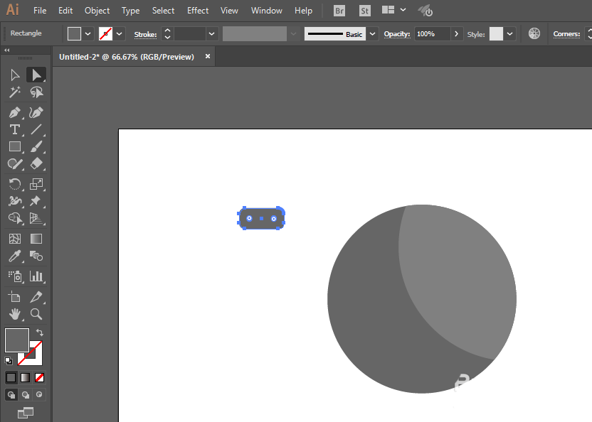Set the paint mode to None
This screenshot has width=592, height=422.
39,377
